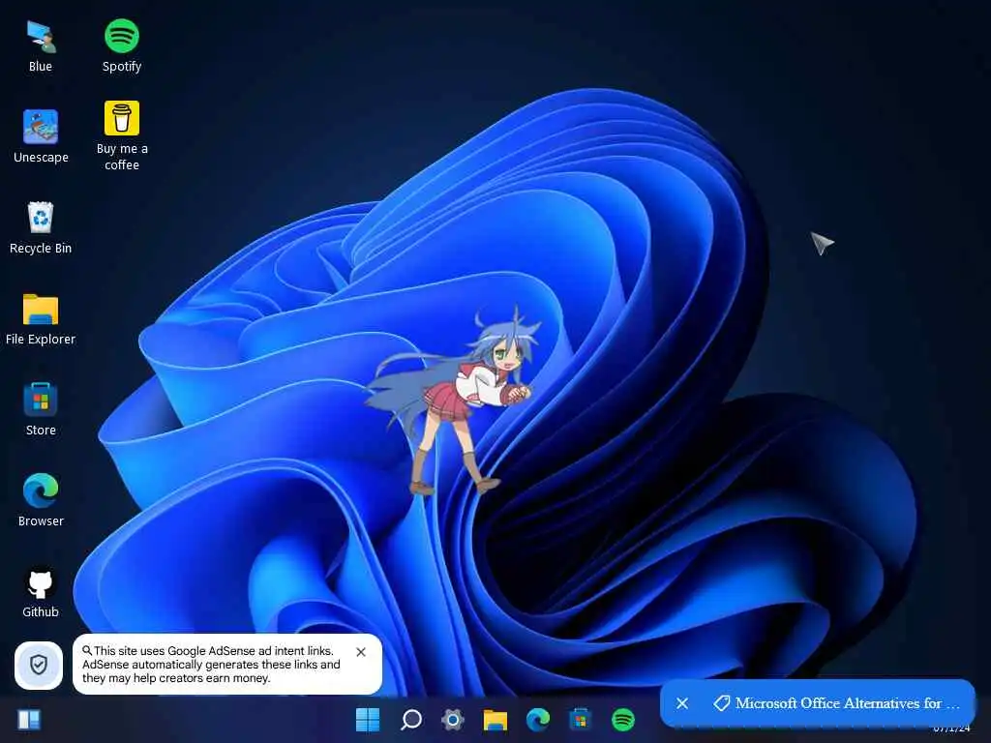Open File Explorer from the taskbar
Screen dimensions: 991x743
tap(495, 719)
